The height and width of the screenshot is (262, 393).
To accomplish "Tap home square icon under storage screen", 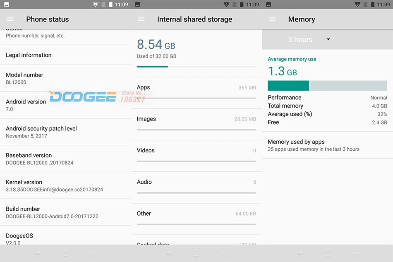I will click(x=196, y=253).
